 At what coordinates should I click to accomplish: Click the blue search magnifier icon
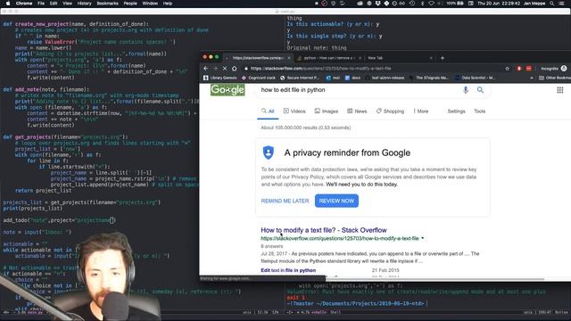coord(480,90)
